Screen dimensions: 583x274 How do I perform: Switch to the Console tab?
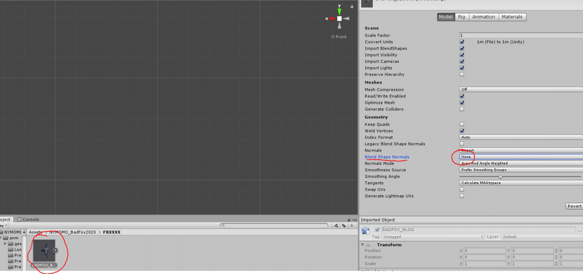pos(28,220)
